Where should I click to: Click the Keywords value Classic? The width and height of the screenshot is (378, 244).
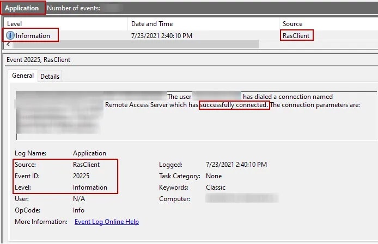click(x=217, y=187)
